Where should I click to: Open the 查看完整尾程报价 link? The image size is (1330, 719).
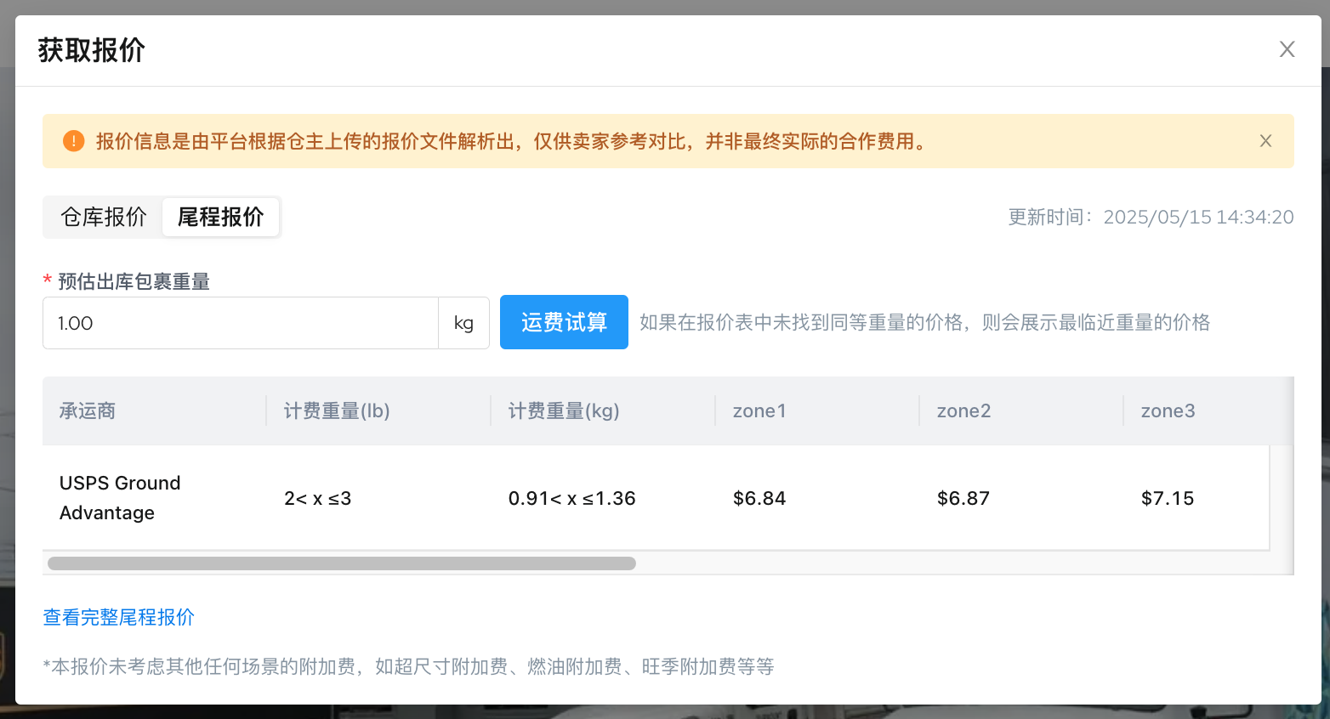[119, 617]
